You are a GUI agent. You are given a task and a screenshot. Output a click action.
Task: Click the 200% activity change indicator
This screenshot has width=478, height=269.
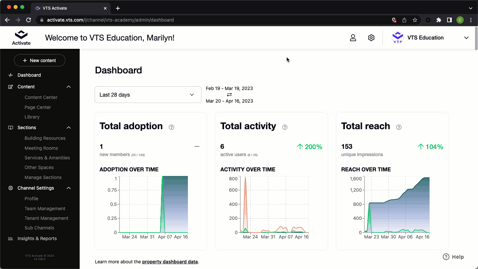pyautogui.click(x=310, y=147)
